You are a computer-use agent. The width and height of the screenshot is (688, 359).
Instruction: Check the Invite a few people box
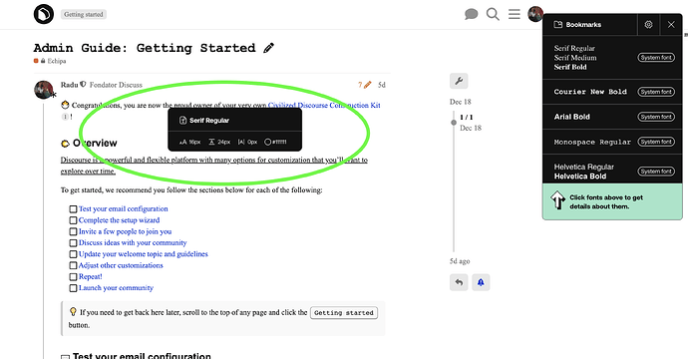click(73, 231)
